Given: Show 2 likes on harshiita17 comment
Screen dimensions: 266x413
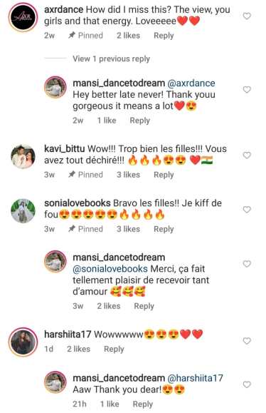Looking at the screenshot, I should 78,349.
